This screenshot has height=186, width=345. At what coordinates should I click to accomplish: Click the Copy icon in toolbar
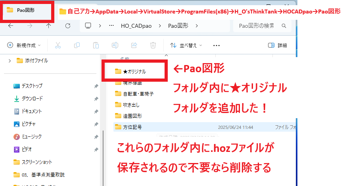click(77, 45)
